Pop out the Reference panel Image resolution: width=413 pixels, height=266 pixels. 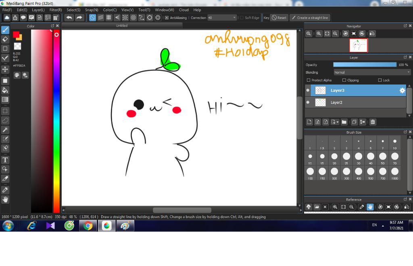(x=405, y=199)
